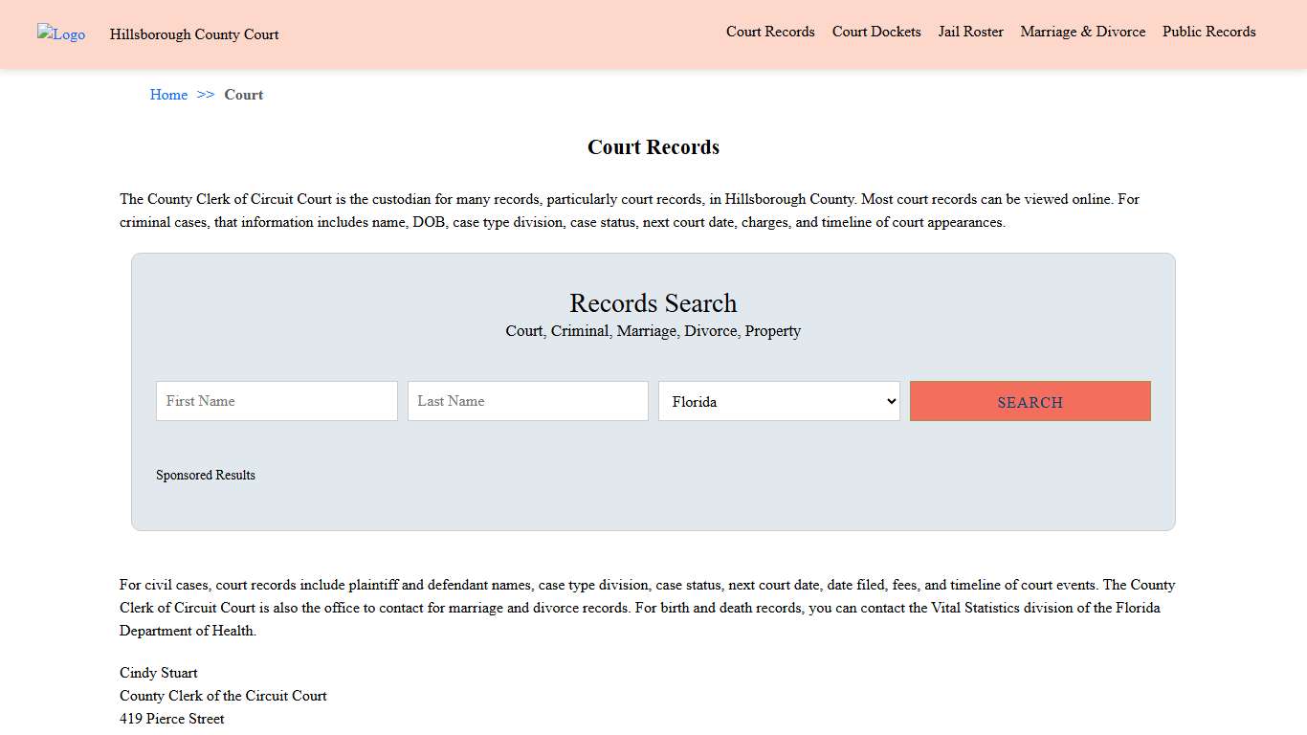Click the Court Records page title
The height and width of the screenshot is (735, 1307).
pos(653,146)
